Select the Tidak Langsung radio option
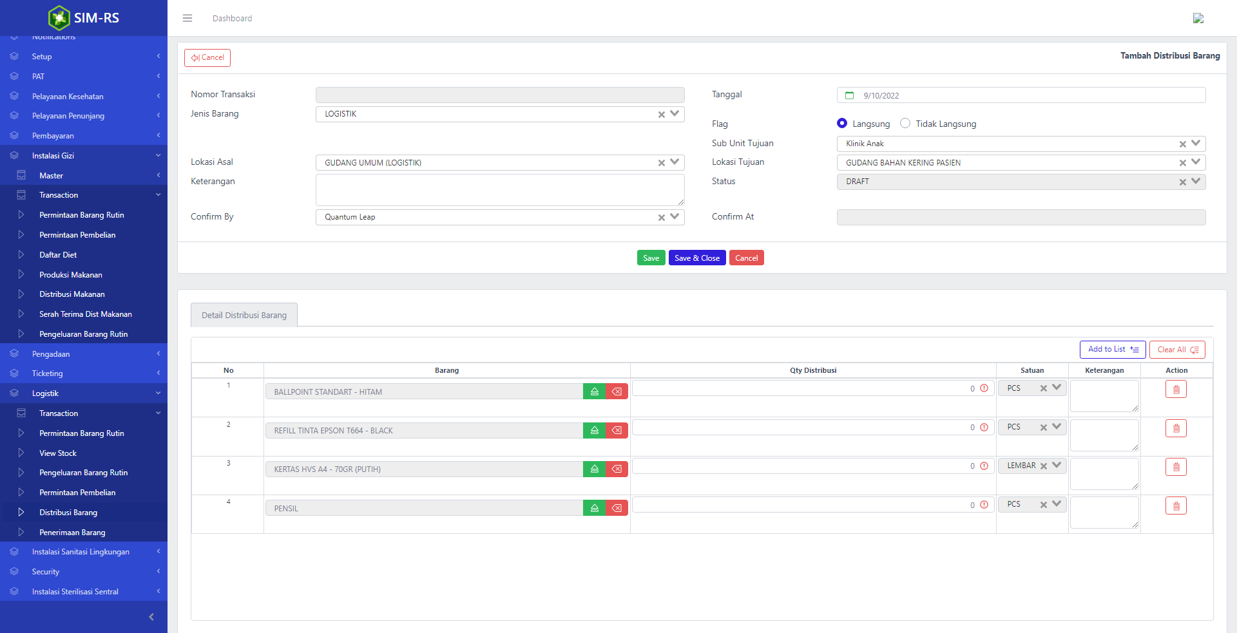 (905, 124)
